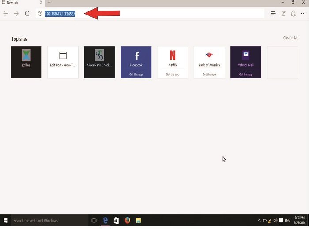Image resolution: width=309 pixels, height=229 pixels.
Task: Click Get the app under Netflix
Action: point(173,74)
